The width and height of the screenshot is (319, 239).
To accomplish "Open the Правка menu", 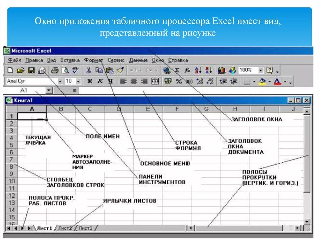I will 34,60.
